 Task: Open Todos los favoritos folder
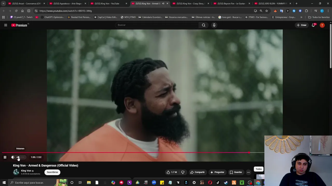pyautogui.click(x=319, y=17)
